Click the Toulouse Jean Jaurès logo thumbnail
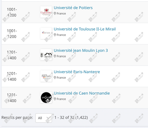 click(46, 33)
